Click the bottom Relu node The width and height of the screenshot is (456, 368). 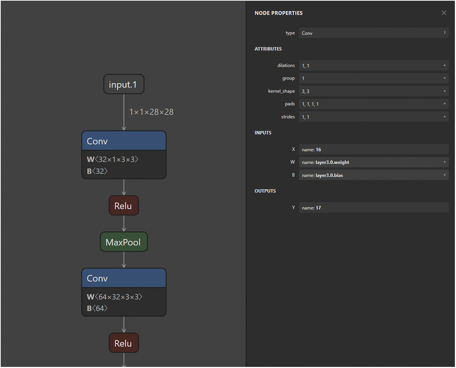click(x=124, y=343)
